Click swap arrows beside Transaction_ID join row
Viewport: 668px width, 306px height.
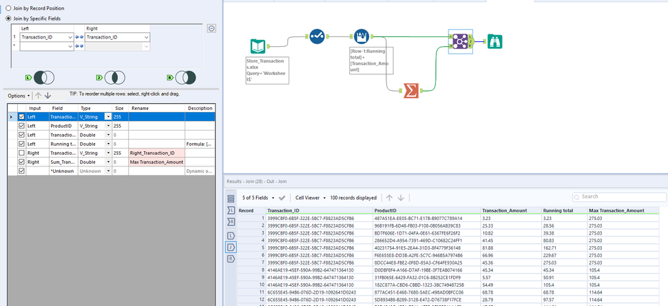[79, 37]
